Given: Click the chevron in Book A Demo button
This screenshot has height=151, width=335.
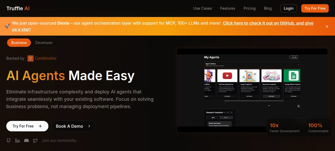Looking at the screenshot, I should click(x=89, y=126).
